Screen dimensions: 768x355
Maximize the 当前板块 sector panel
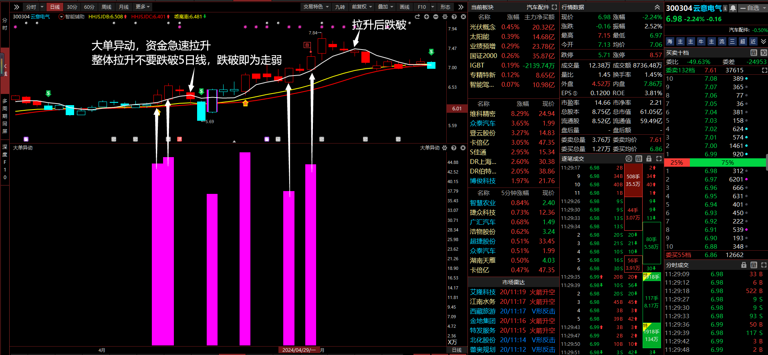point(554,7)
